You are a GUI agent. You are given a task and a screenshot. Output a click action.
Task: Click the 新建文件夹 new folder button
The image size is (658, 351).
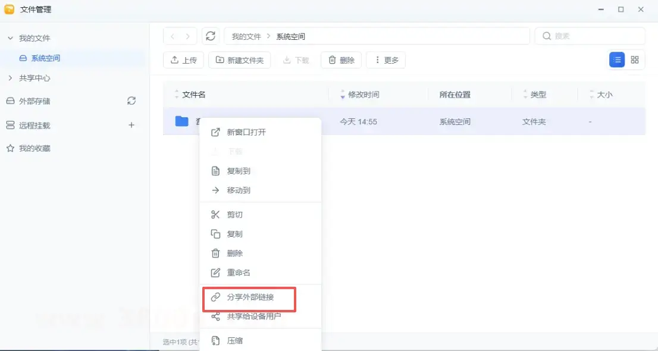(240, 60)
